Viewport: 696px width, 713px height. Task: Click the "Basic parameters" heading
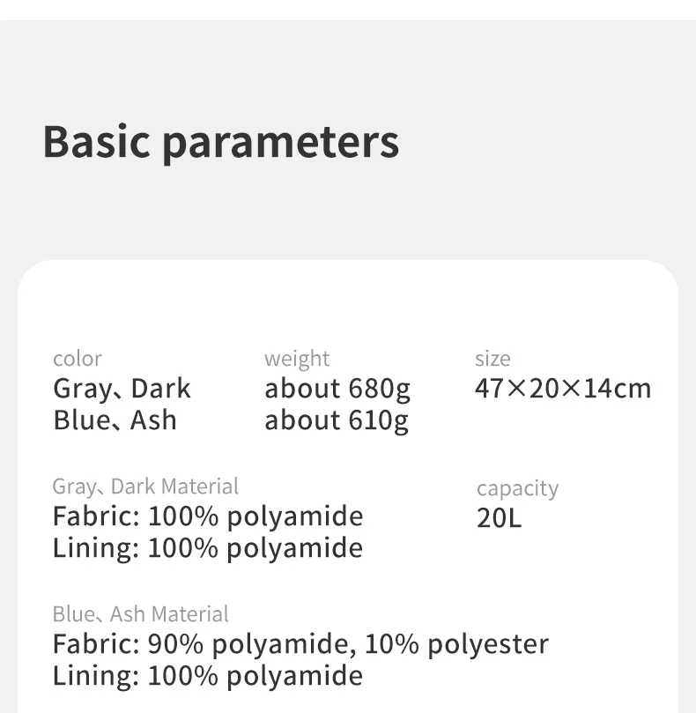click(220, 143)
